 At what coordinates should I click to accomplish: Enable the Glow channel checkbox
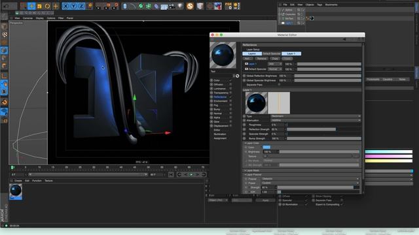click(230, 121)
